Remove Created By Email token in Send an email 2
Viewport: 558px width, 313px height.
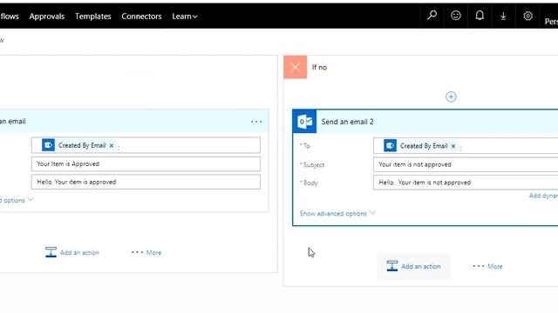click(453, 146)
